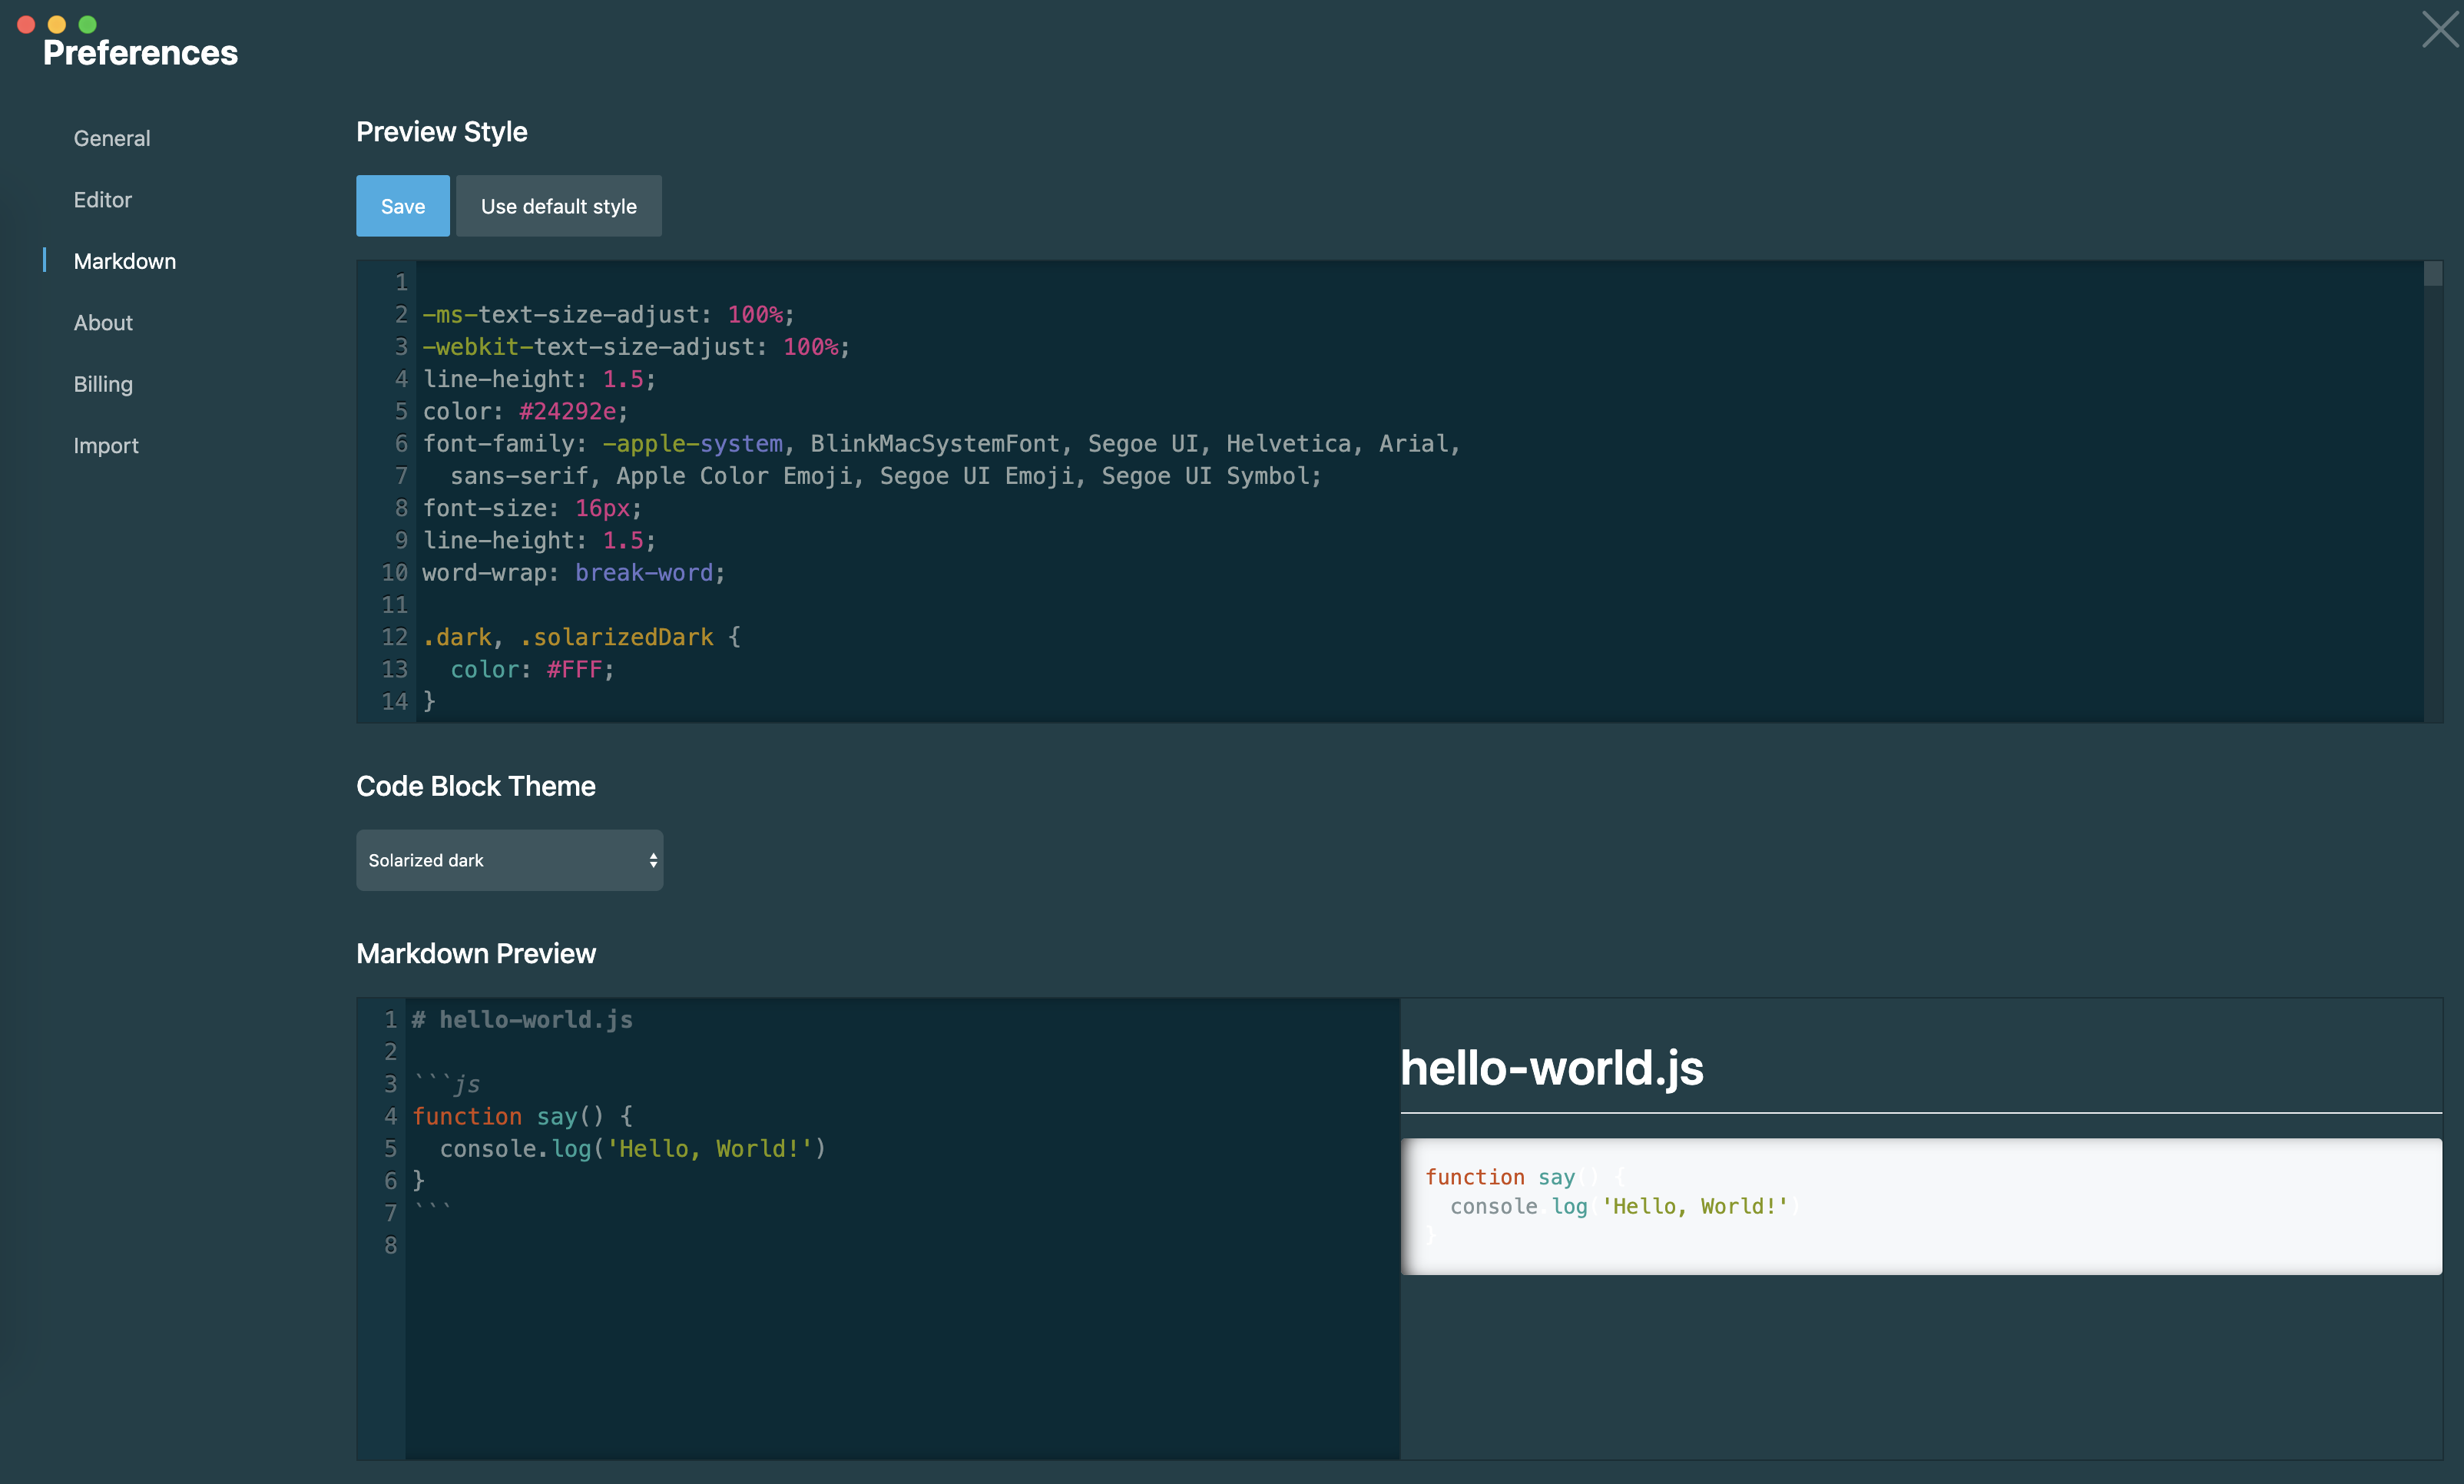
Task: Click the yellow minimize window dot
Action: coord(57,24)
